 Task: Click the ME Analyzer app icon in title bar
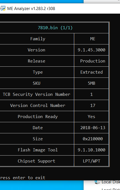(x=3, y=9)
